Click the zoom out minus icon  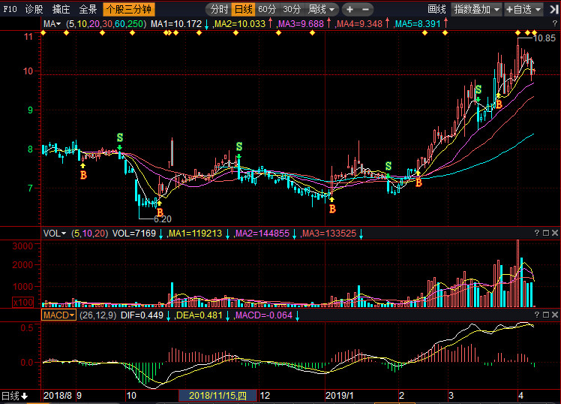[x=366, y=9]
